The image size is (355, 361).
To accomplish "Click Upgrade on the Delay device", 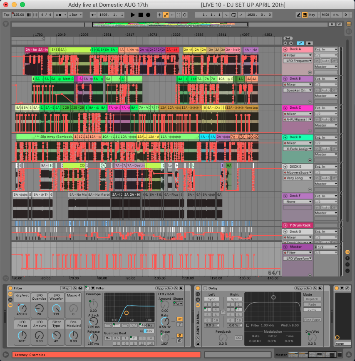I will [x=303, y=288].
